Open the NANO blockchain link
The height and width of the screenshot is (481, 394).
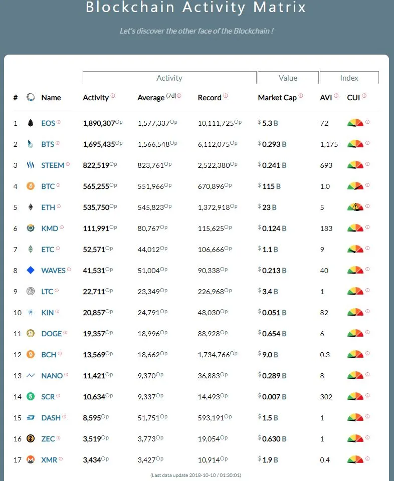tap(52, 376)
